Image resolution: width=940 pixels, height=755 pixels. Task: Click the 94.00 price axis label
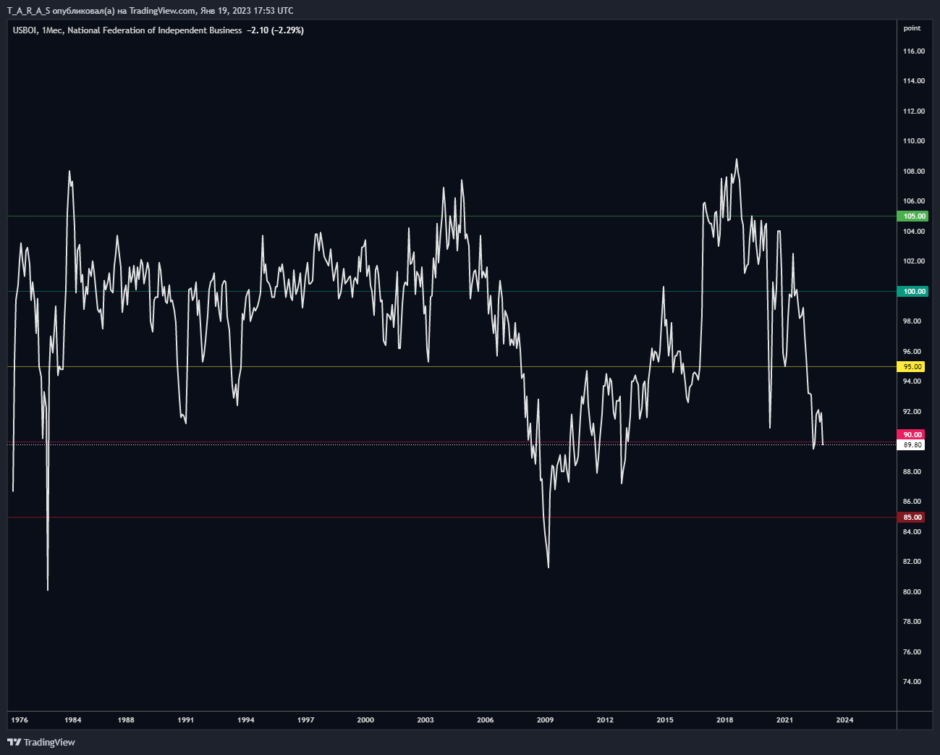click(x=912, y=381)
